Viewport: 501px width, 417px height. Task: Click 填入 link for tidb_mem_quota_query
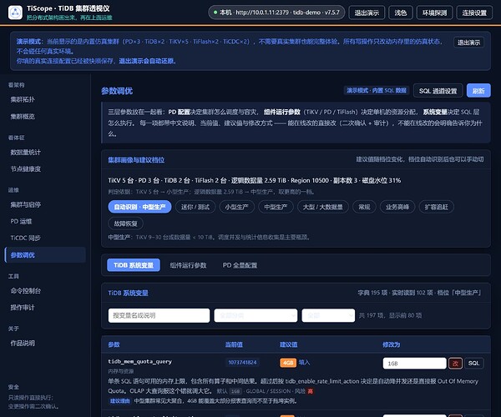point(304,363)
